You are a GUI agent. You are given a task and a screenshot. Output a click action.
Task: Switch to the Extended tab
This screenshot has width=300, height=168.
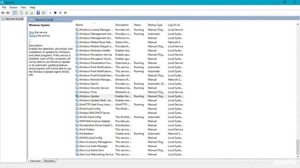point(35,161)
